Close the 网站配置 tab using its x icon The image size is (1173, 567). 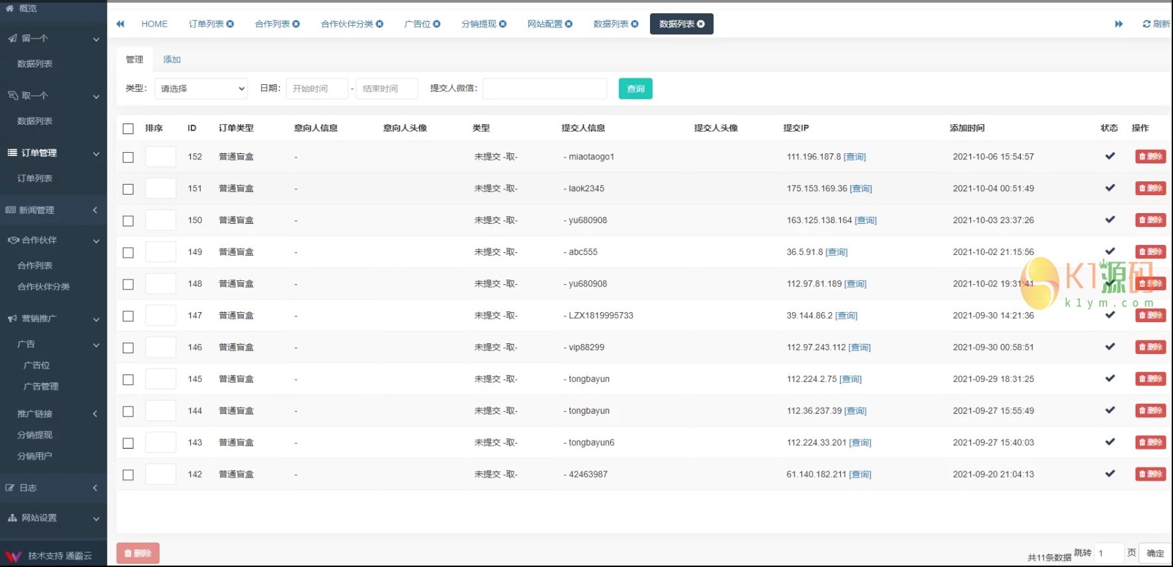pos(569,24)
